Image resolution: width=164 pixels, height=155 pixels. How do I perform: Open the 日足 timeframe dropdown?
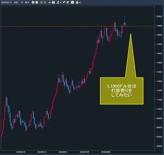click(x=18, y=2)
